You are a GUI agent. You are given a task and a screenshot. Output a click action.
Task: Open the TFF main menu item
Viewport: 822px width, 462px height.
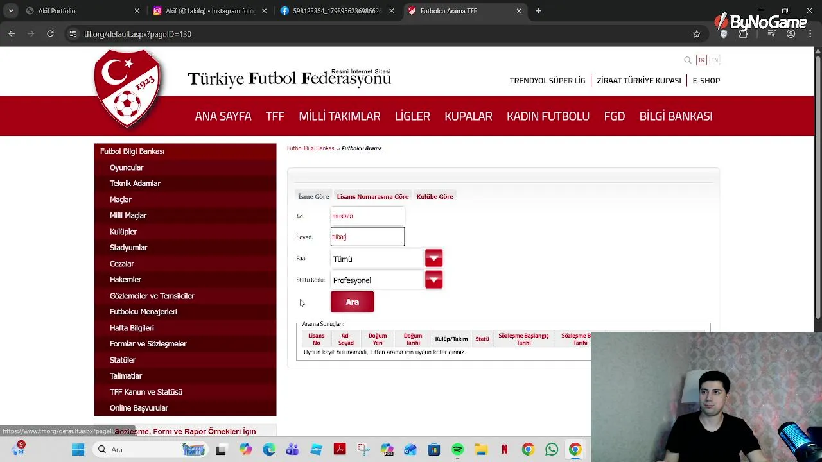pyautogui.click(x=275, y=116)
